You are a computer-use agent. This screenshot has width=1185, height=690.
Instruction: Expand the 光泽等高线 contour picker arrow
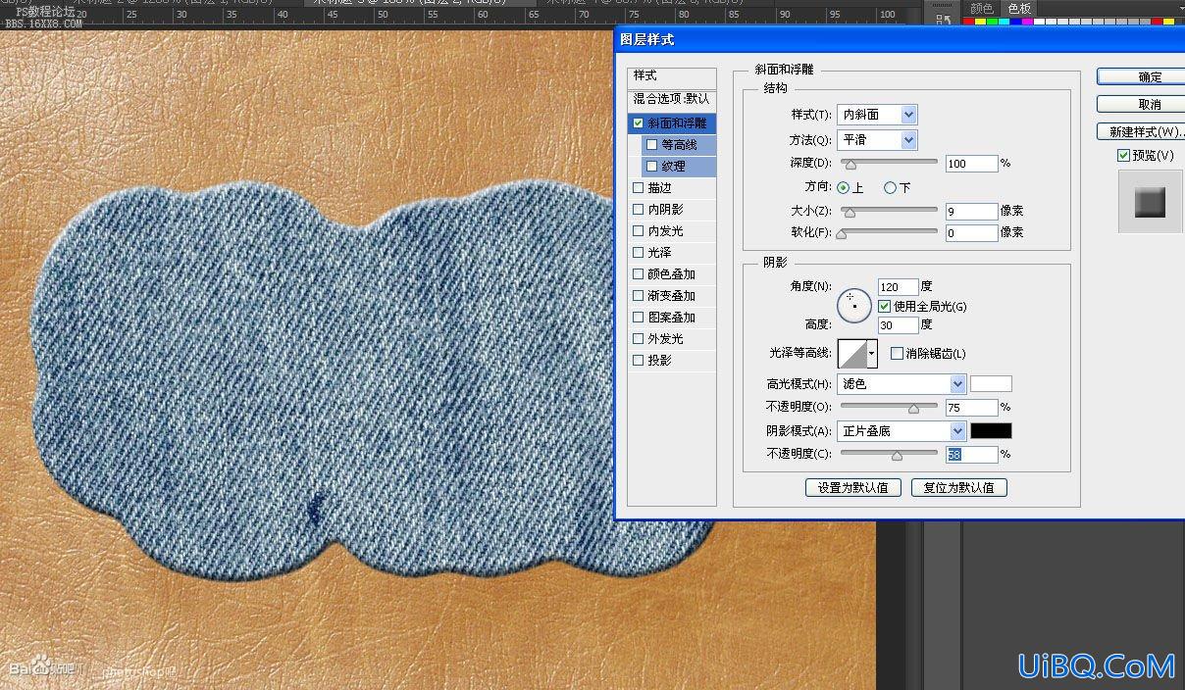[871, 353]
